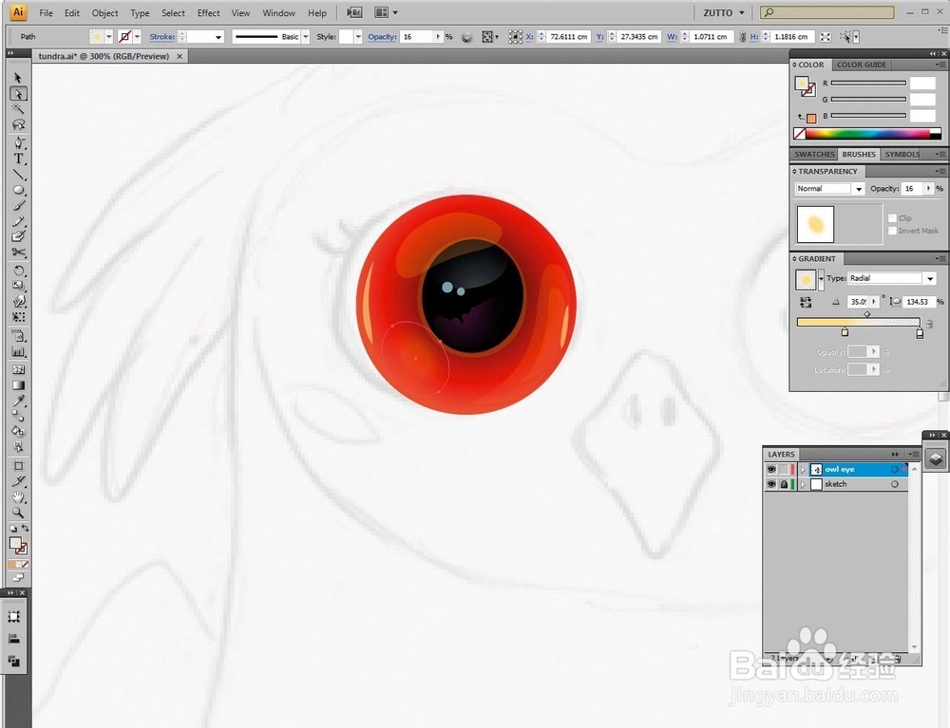Open the graphic Style dropdown
Screen dimensions: 950x728
(358, 37)
